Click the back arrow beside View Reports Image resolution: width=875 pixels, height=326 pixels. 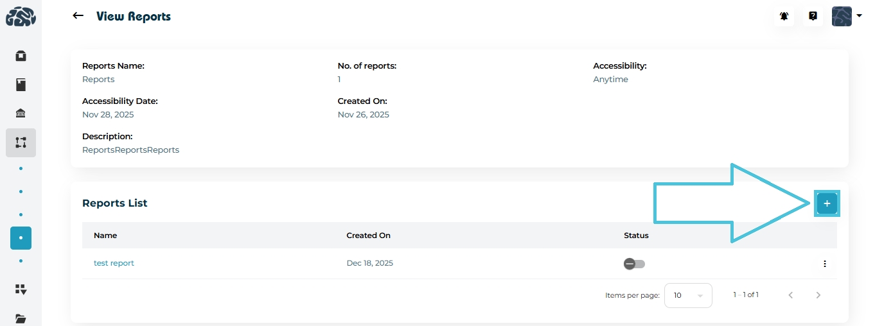(78, 16)
